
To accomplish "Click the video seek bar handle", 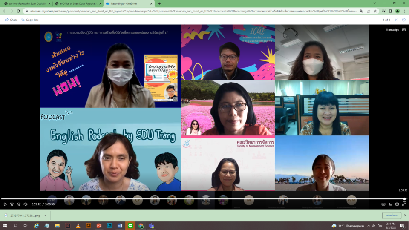I will pyautogui.click(x=404, y=199).
